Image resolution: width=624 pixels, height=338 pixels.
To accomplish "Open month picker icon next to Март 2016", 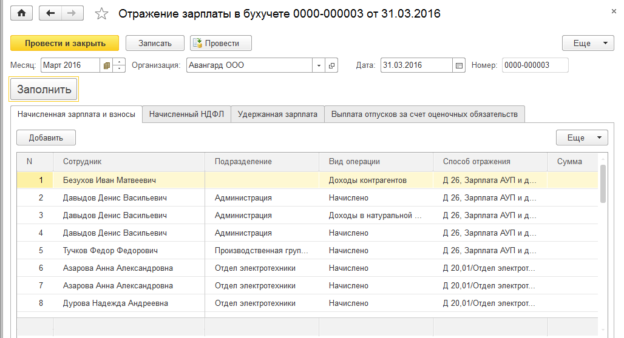I will tap(107, 65).
